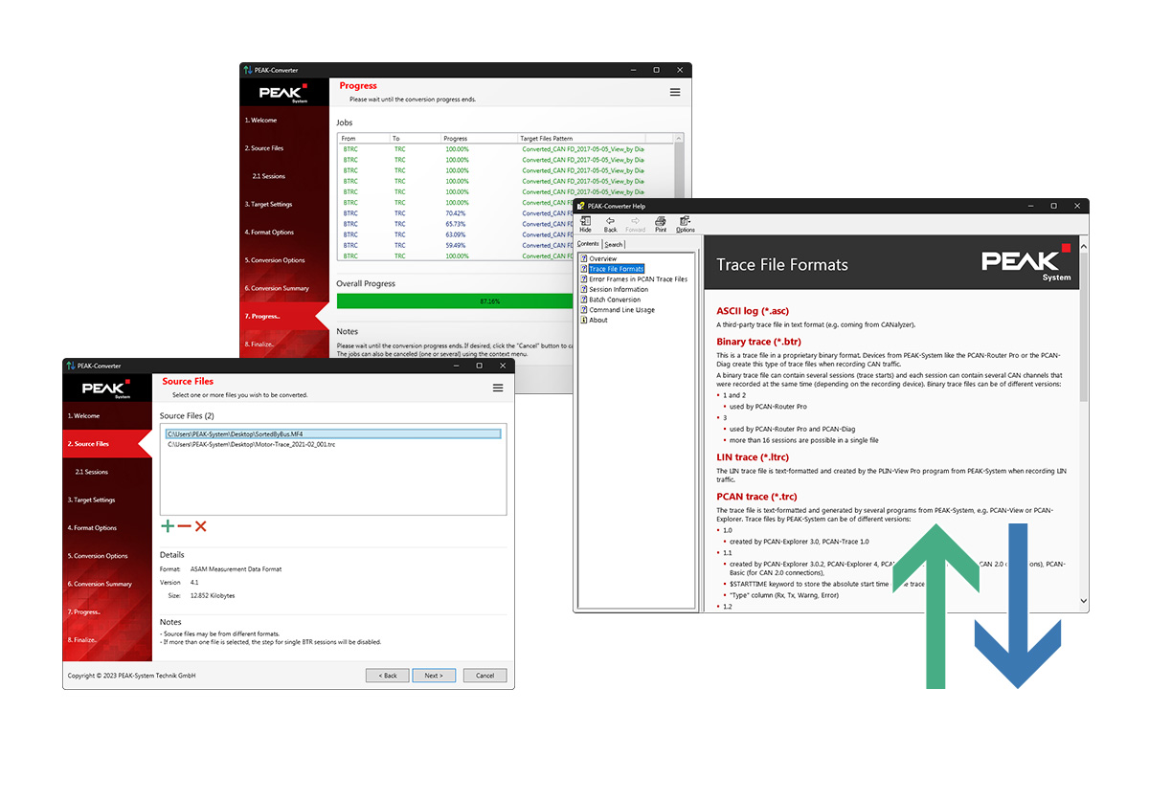Click the green plus add source file icon
Screen dimensions: 1149x800
tap(168, 526)
